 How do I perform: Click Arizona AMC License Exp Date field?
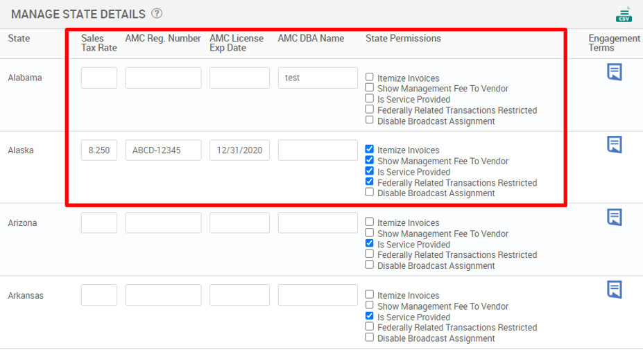[239, 222]
